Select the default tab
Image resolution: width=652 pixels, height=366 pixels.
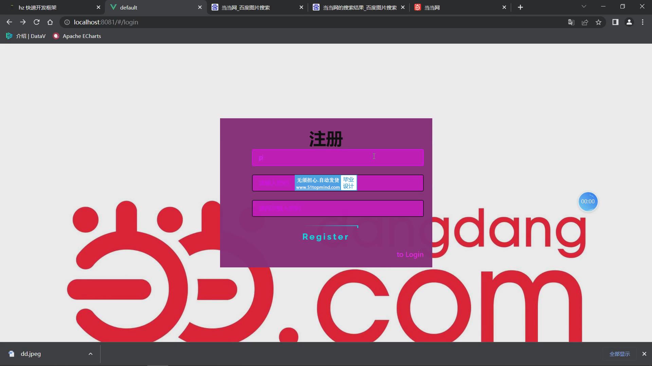point(156,7)
